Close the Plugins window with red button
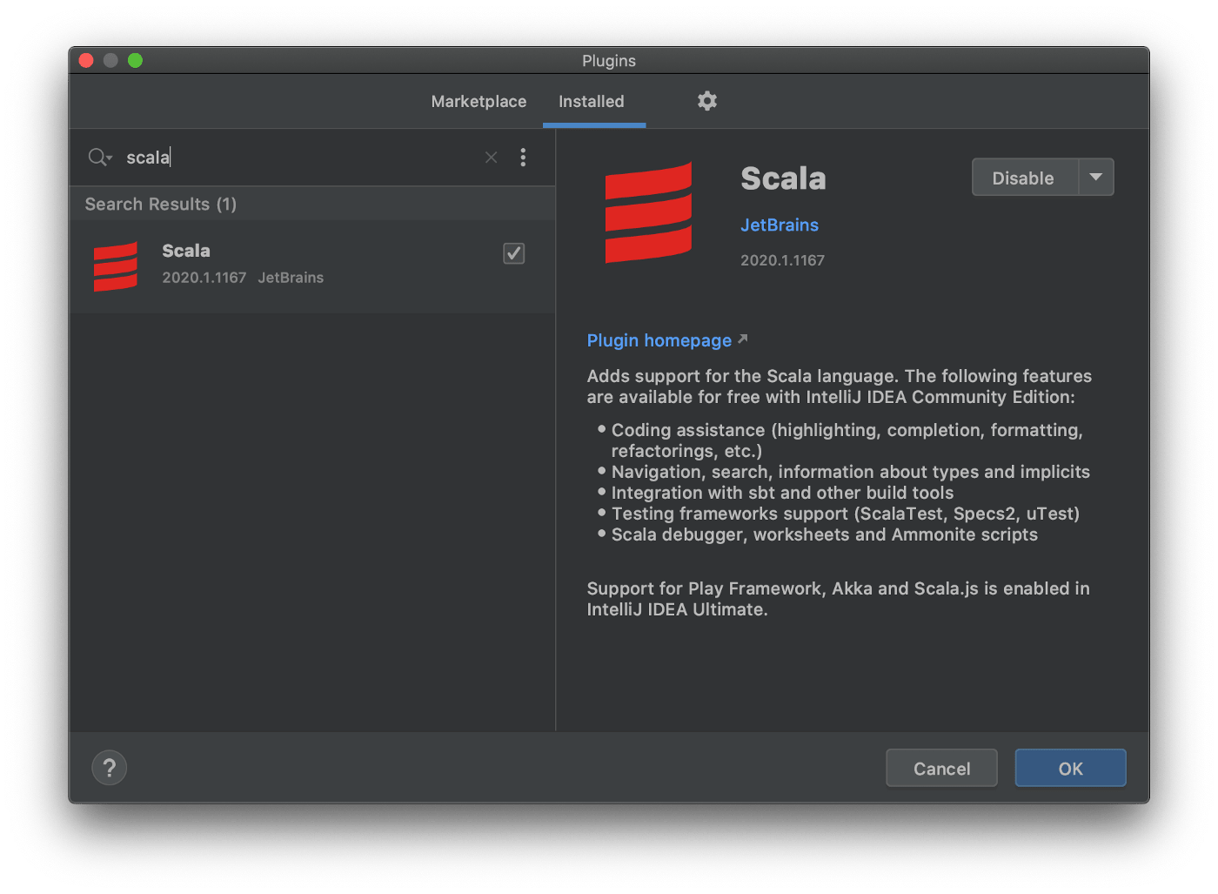This screenshot has width=1218, height=894. coord(86,60)
